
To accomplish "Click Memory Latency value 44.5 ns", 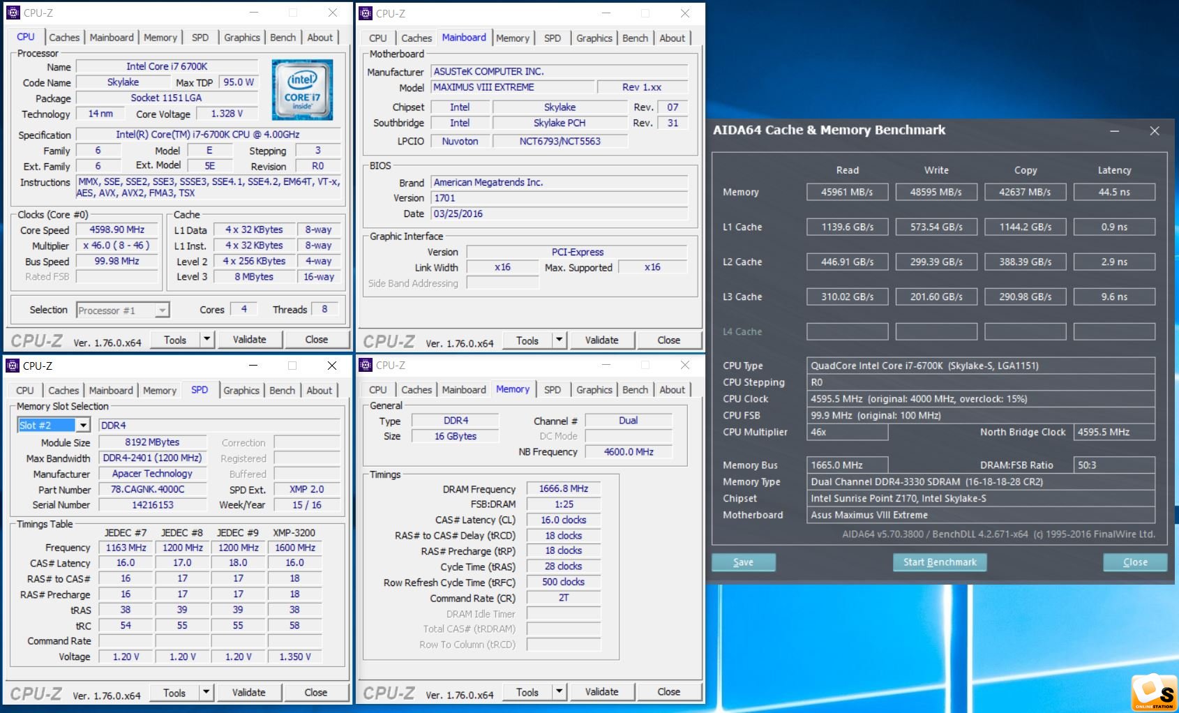I will point(1114,192).
